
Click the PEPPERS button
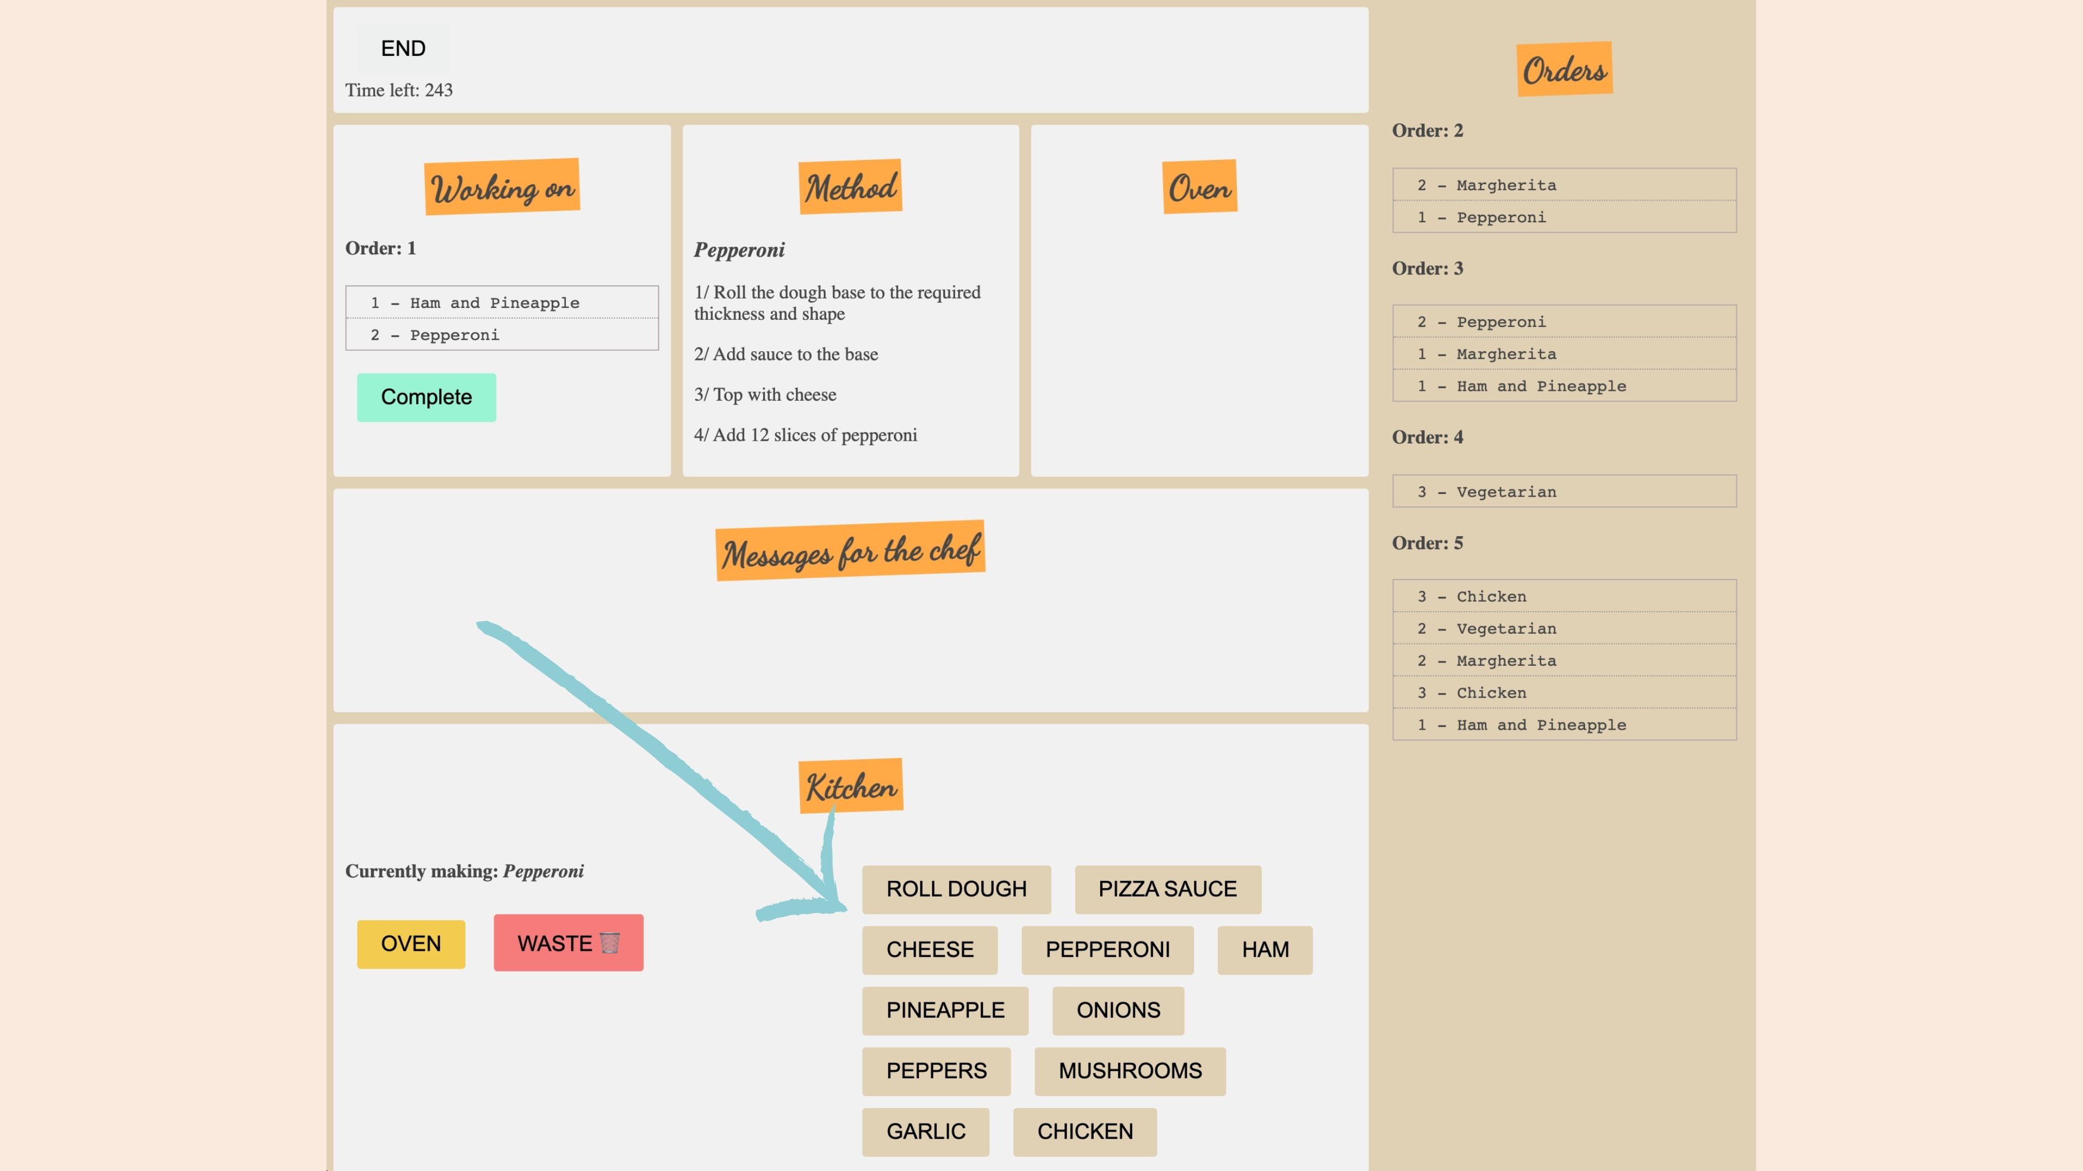[x=936, y=1071]
